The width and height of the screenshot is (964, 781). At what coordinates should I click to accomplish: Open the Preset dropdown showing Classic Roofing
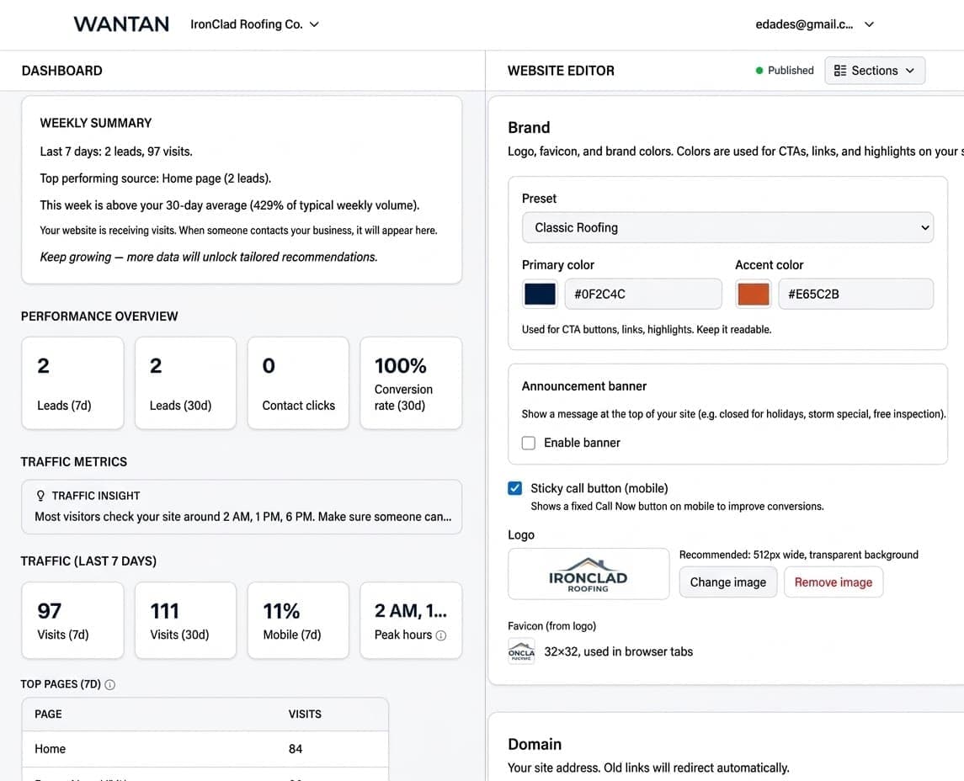point(727,227)
